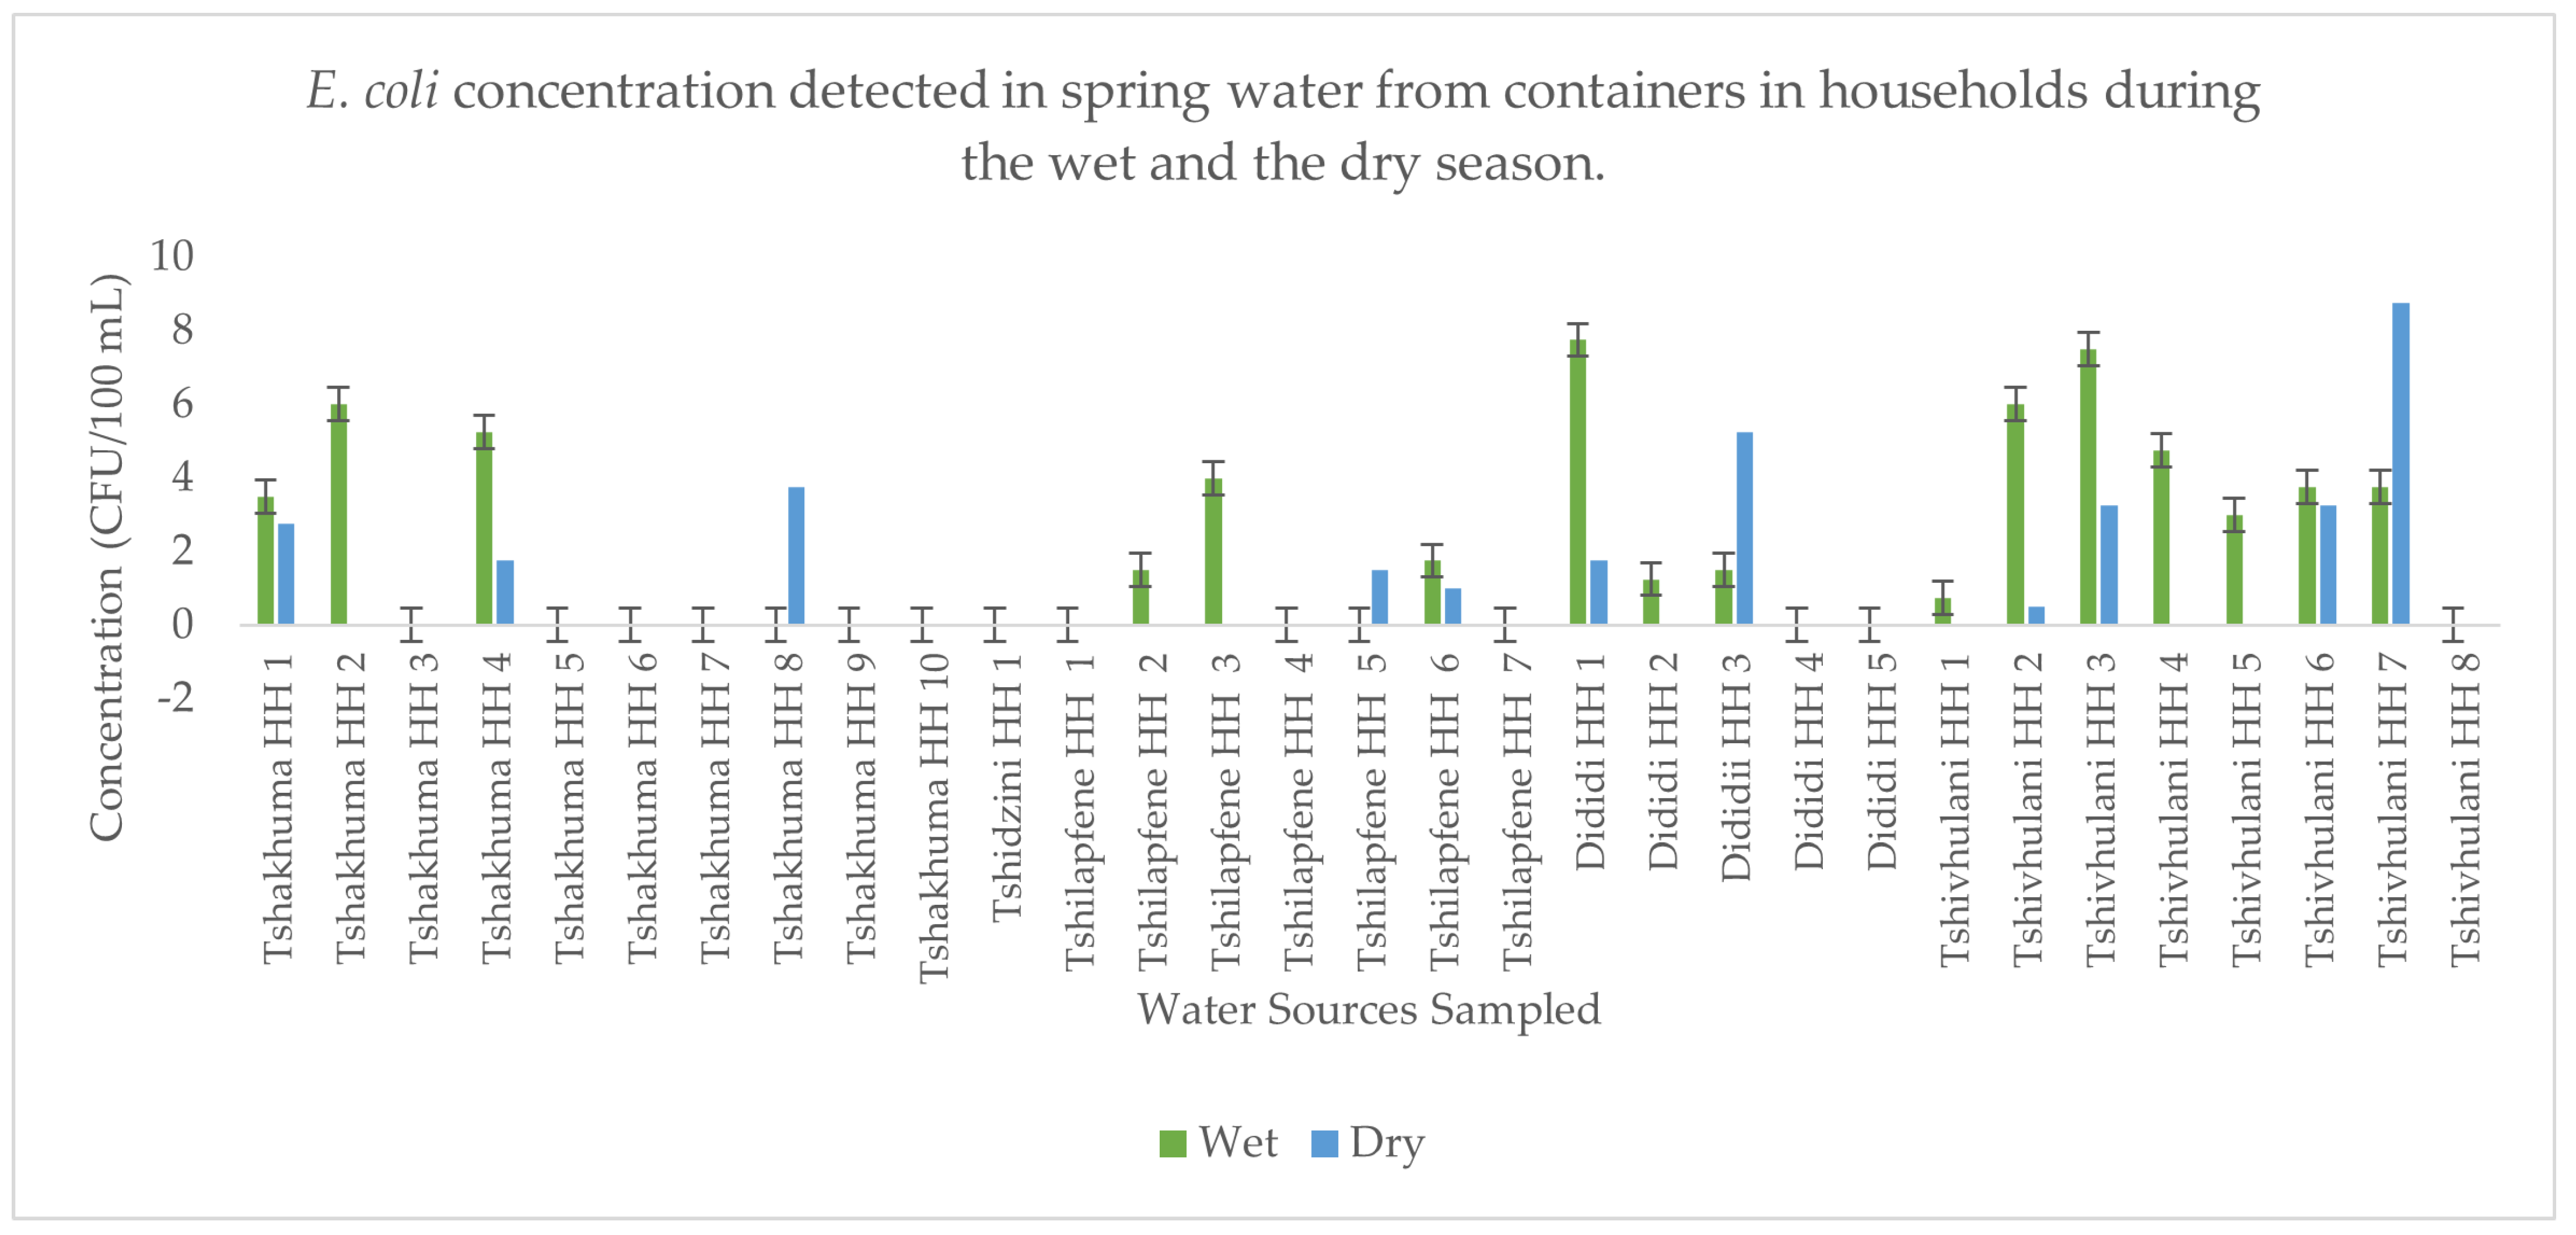The image size is (2576, 1235).
Task: Click the y-axis tick label 10
Action: click(172, 256)
